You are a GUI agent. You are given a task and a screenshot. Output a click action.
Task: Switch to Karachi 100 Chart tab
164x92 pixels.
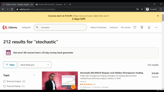50,5
